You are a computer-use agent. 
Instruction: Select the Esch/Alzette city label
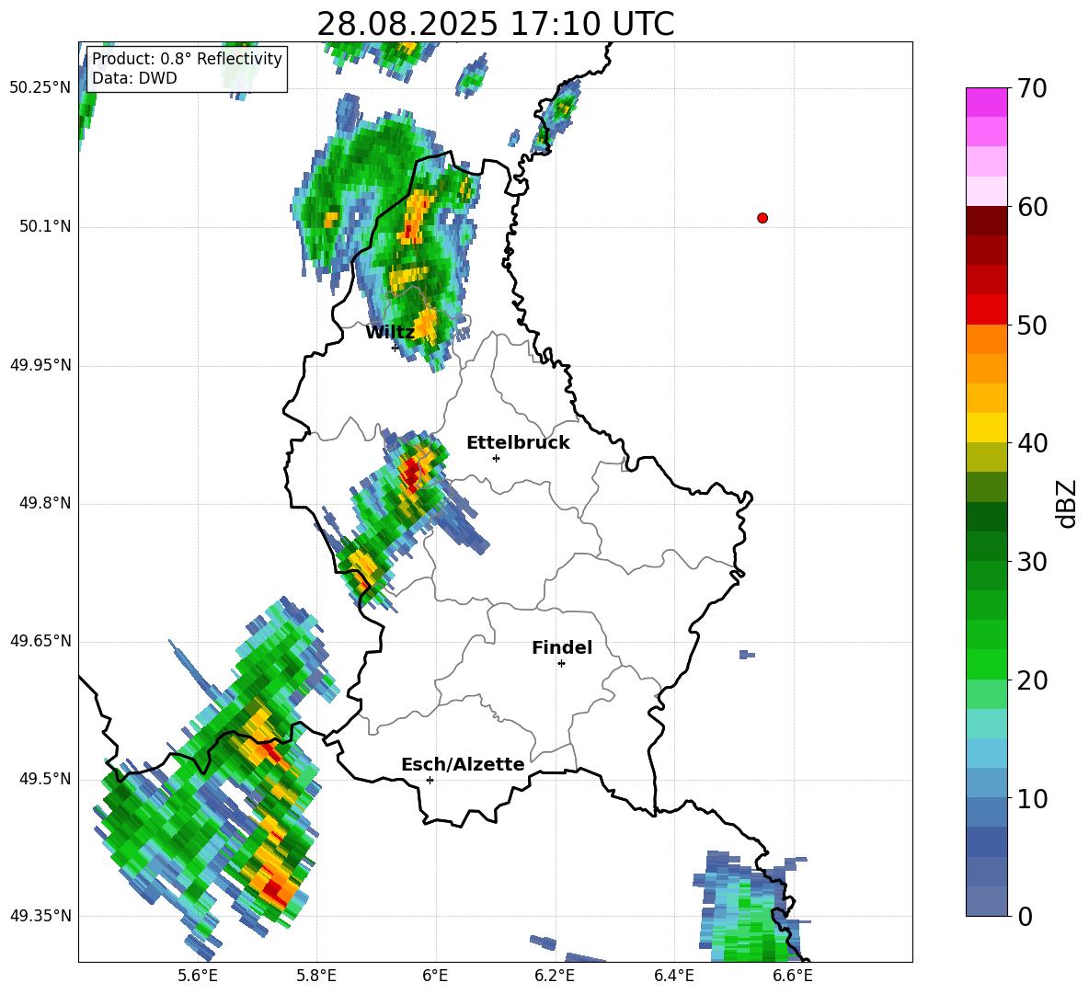[463, 764]
